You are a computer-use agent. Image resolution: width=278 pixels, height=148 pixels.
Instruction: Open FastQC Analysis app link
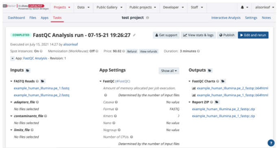[x=35, y=58]
